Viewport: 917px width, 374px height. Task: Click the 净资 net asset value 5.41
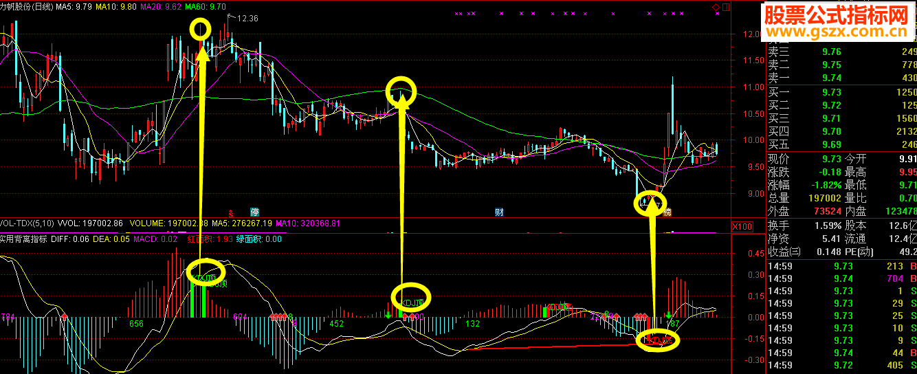click(832, 239)
